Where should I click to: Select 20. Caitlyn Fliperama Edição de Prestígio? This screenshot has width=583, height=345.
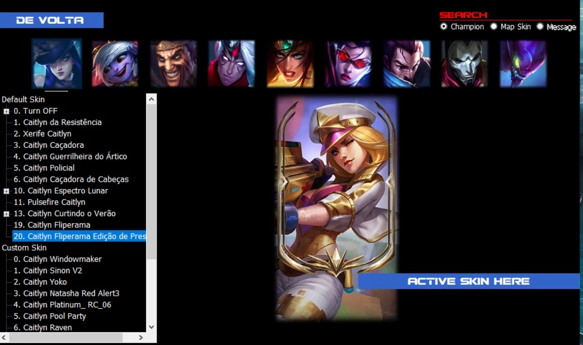coord(79,237)
